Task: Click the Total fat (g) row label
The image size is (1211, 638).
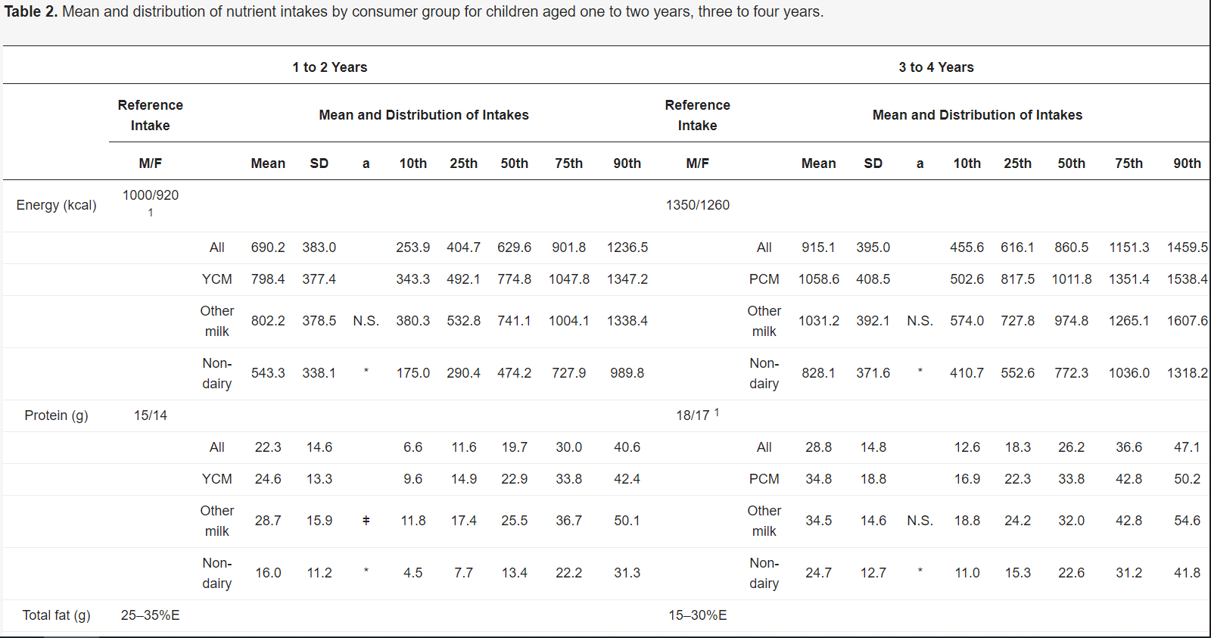Action: pos(57,615)
